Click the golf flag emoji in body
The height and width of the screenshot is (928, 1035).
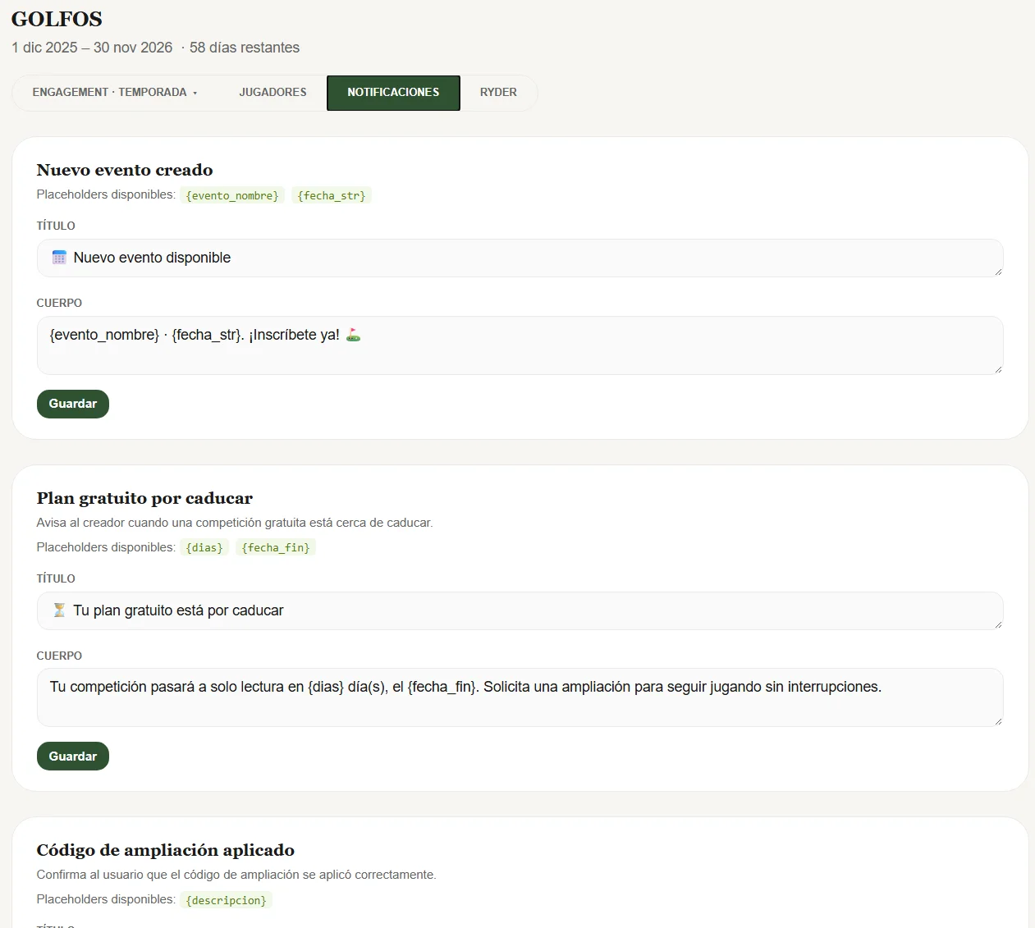pos(353,335)
